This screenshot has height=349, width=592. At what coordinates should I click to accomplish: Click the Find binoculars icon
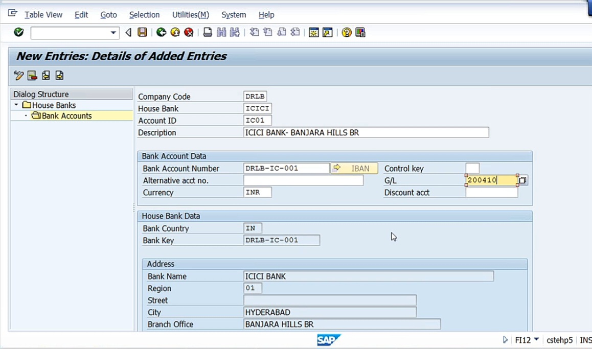[x=221, y=33]
